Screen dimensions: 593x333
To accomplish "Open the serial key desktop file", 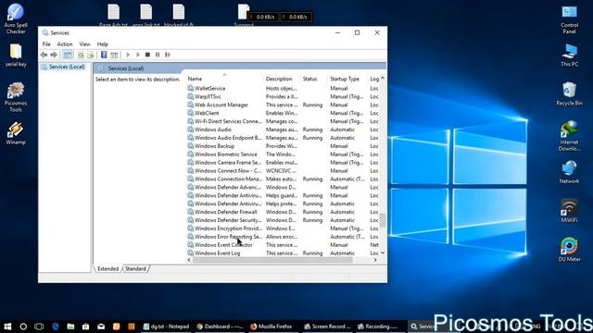I will (x=16, y=55).
